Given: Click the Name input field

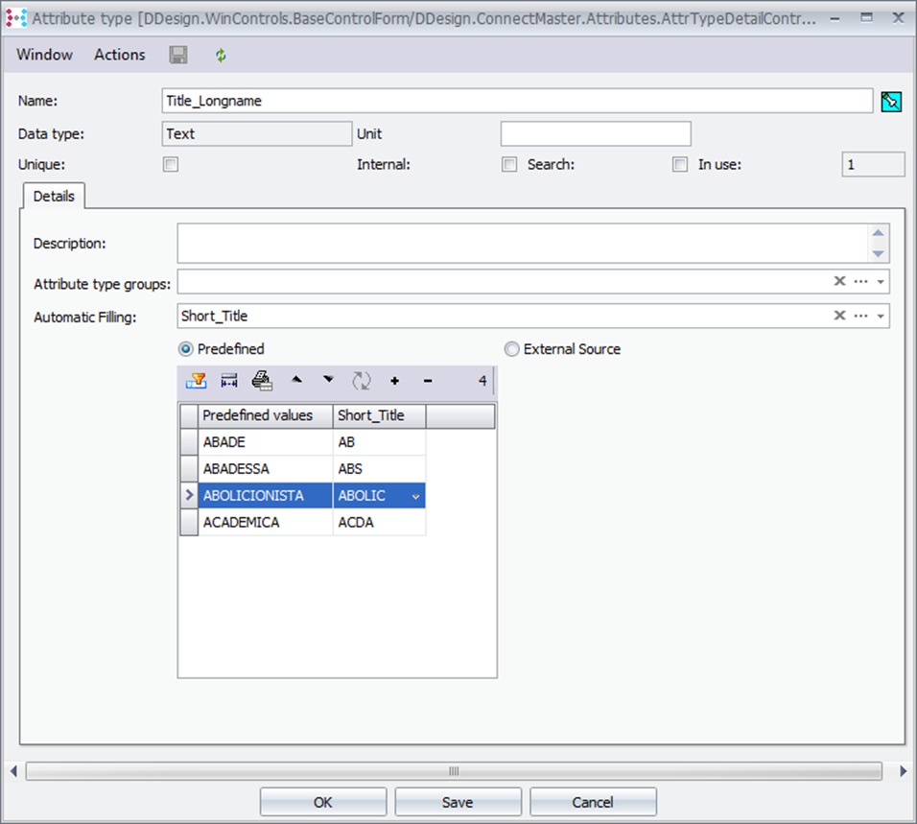Looking at the screenshot, I should coord(517,101).
